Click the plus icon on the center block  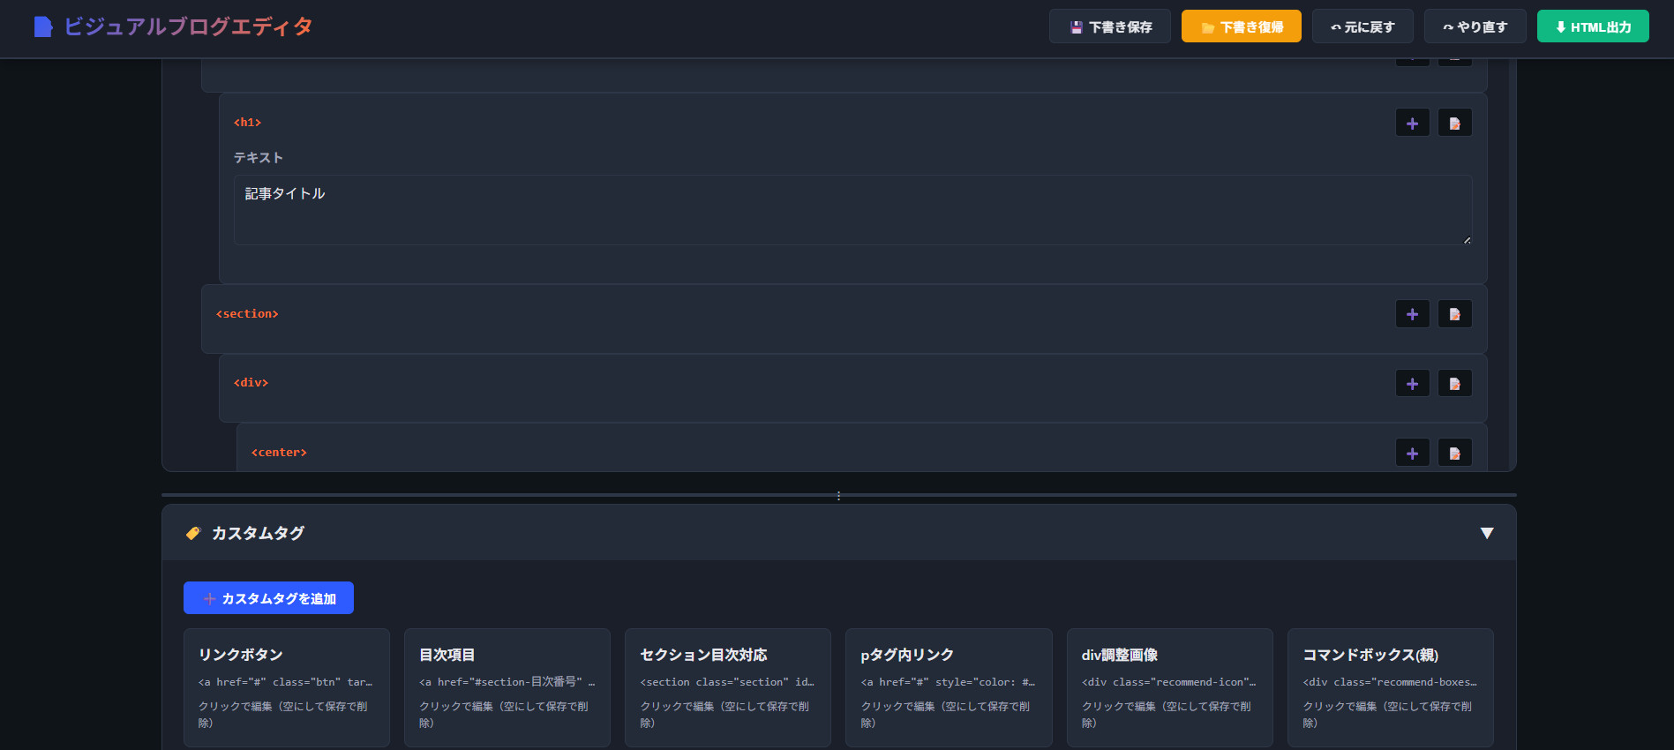click(1412, 454)
